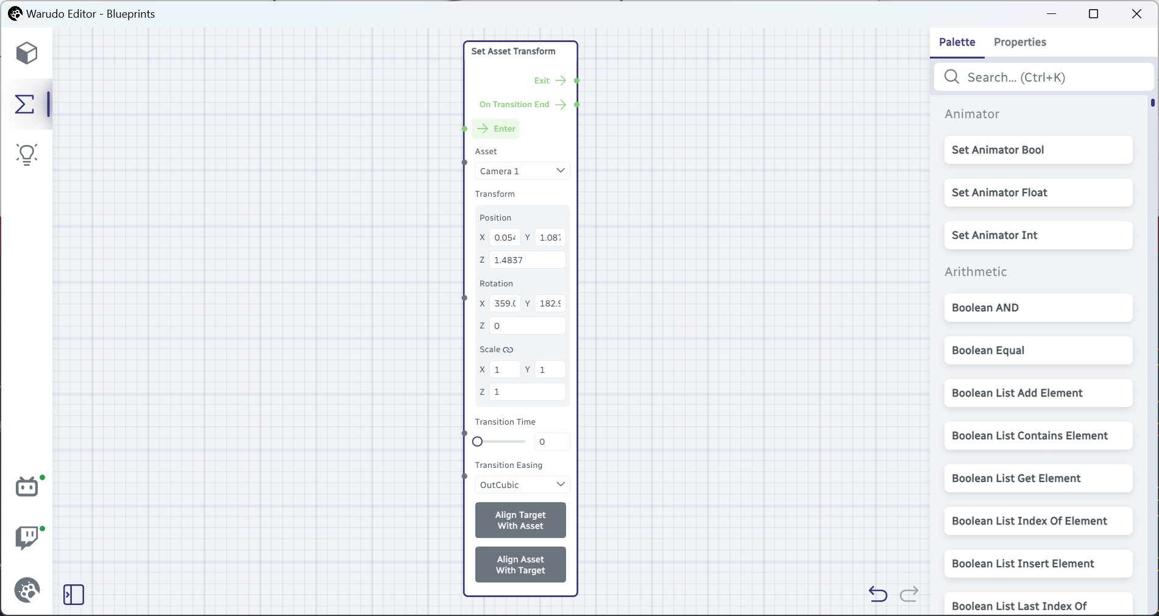
Task: Click the Transition Easing data input port
Action: (464, 476)
